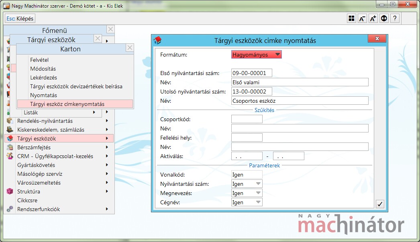Click the Vonalkód Igen field
The width and height of the screenshot is (420, 242).
tap(247, 175)
